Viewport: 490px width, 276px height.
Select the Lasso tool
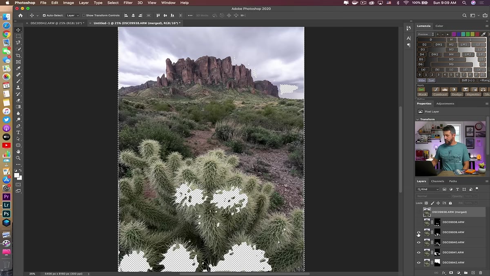pyautogui.click(x=18, y=42)
